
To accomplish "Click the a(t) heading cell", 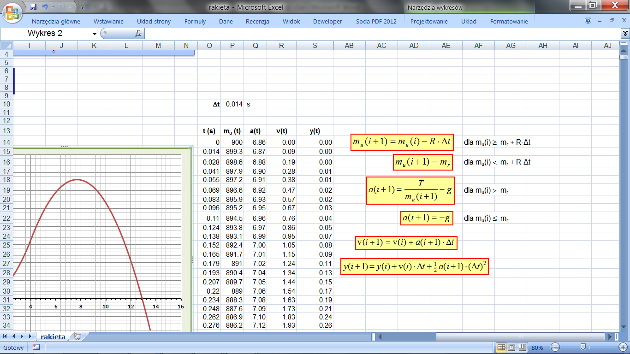I will (x=256, y=131).
